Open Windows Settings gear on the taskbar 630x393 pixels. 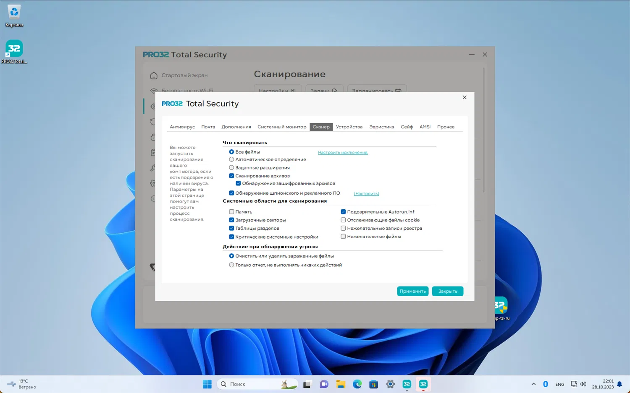point(390,384)
